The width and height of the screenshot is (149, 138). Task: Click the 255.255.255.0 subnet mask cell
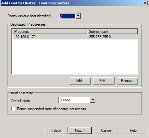(100, 37)
